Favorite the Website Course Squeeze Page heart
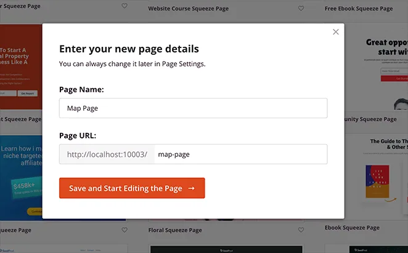The image size is (408, 253). coord(301,9)
